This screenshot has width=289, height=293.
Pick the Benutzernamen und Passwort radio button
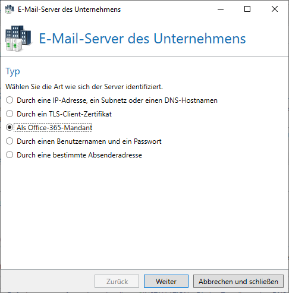[x=10, y=141]
